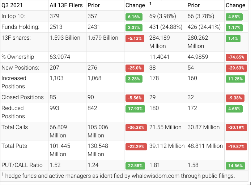Click the green 17.93% Reduced Positions badge

click(x=135, y=108)
